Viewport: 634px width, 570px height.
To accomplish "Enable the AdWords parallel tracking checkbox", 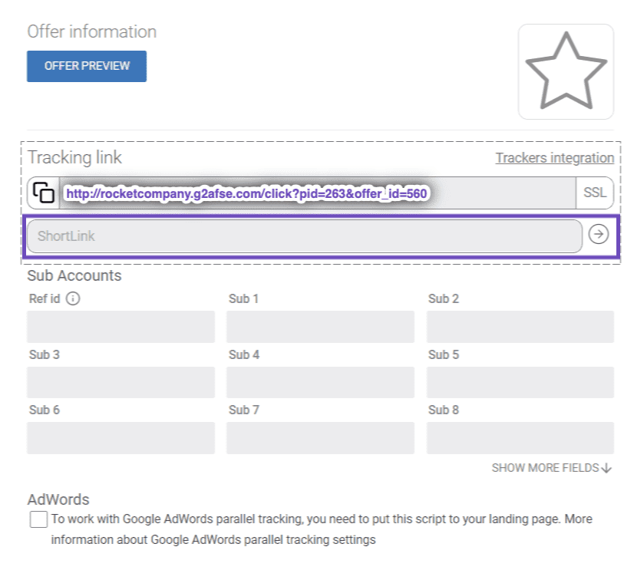I will click(x=38, y=519).
